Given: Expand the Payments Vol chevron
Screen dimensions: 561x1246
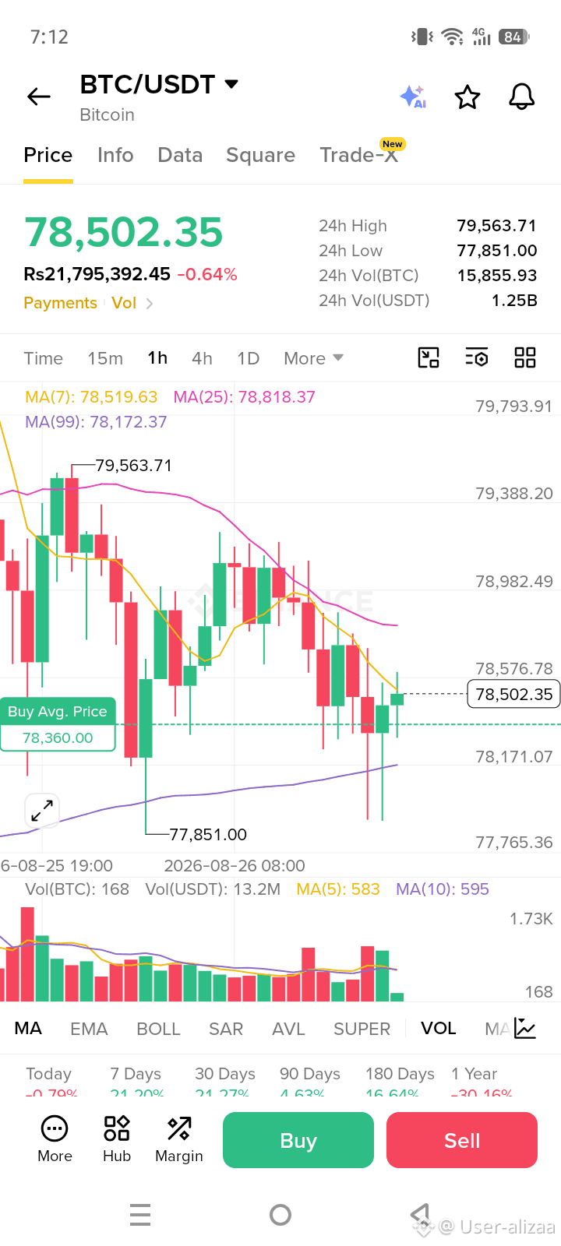Looking at the screenshot, I should (150, 304).
